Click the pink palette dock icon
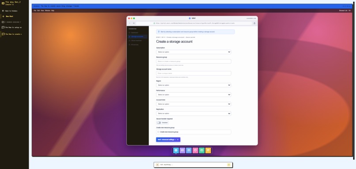This screenshot has width=356, height=169. (195, 150)
